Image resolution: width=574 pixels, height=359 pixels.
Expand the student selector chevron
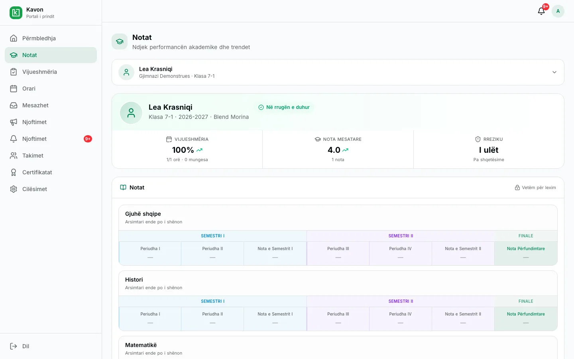pyautogui.click(x=554, y=72)
